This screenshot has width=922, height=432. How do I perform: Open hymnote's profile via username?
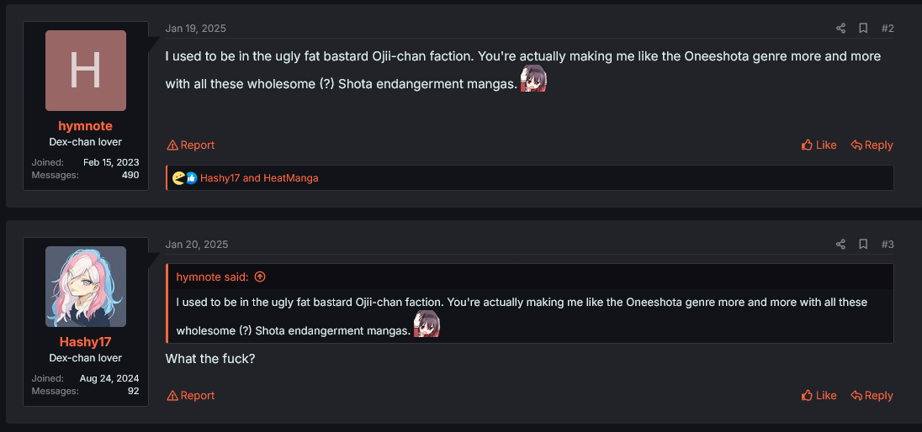(85, 126)
